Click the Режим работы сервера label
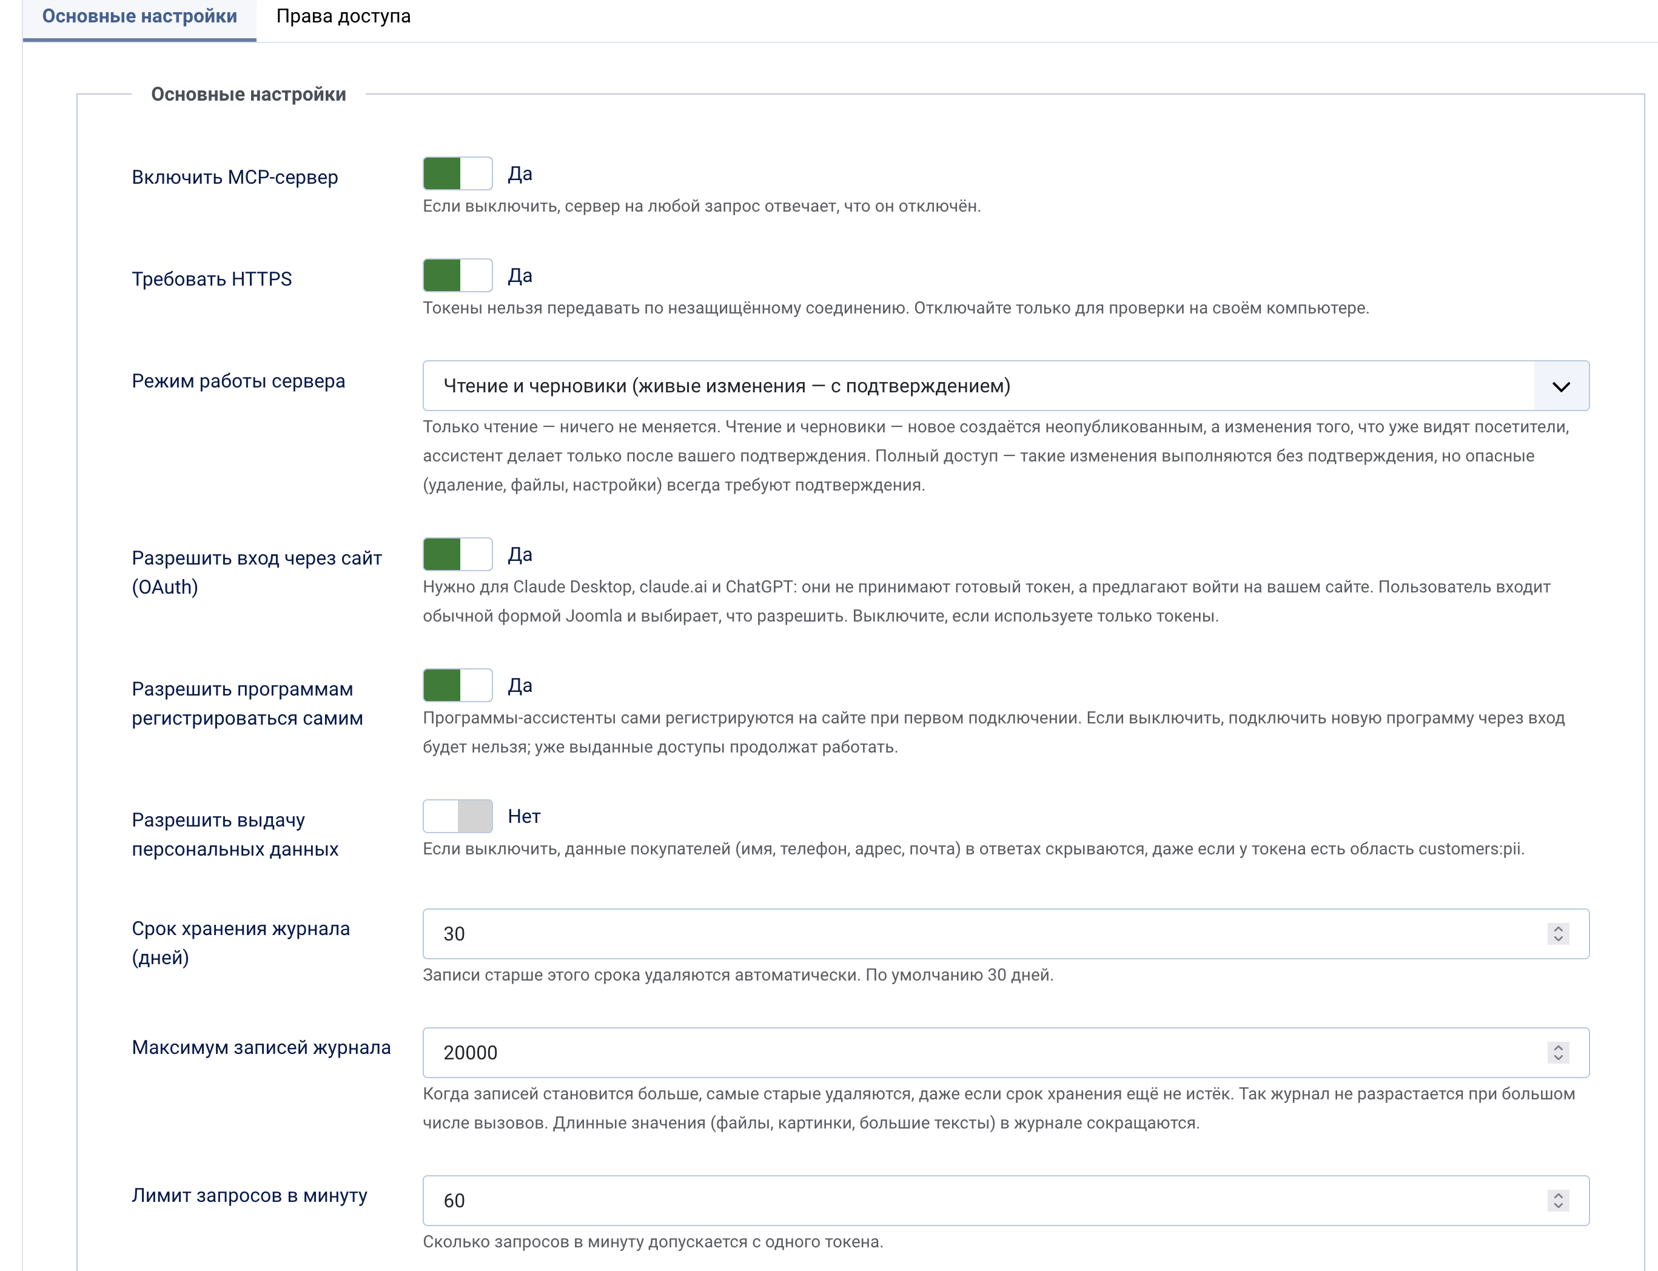This screenshot has width=1658, height=1271. pyautogui.click(x=238, y=381)
